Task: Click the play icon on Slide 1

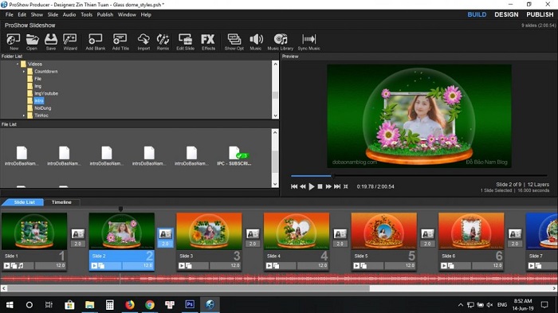Action: coord(6,266)
